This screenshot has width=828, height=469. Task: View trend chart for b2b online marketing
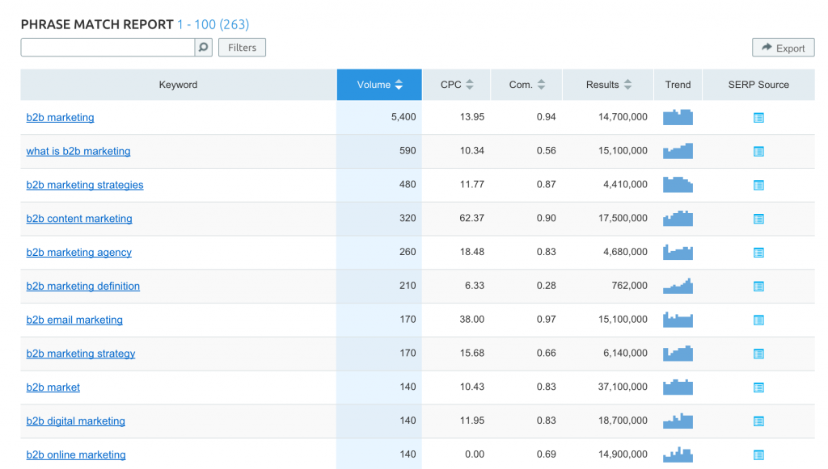tap(678, 454)
